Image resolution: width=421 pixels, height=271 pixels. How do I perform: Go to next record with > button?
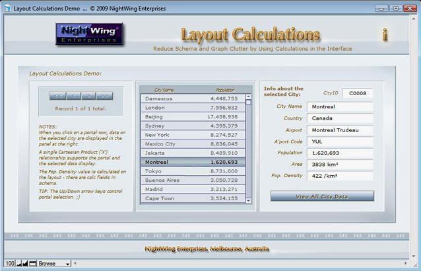(x=88, y=96)
